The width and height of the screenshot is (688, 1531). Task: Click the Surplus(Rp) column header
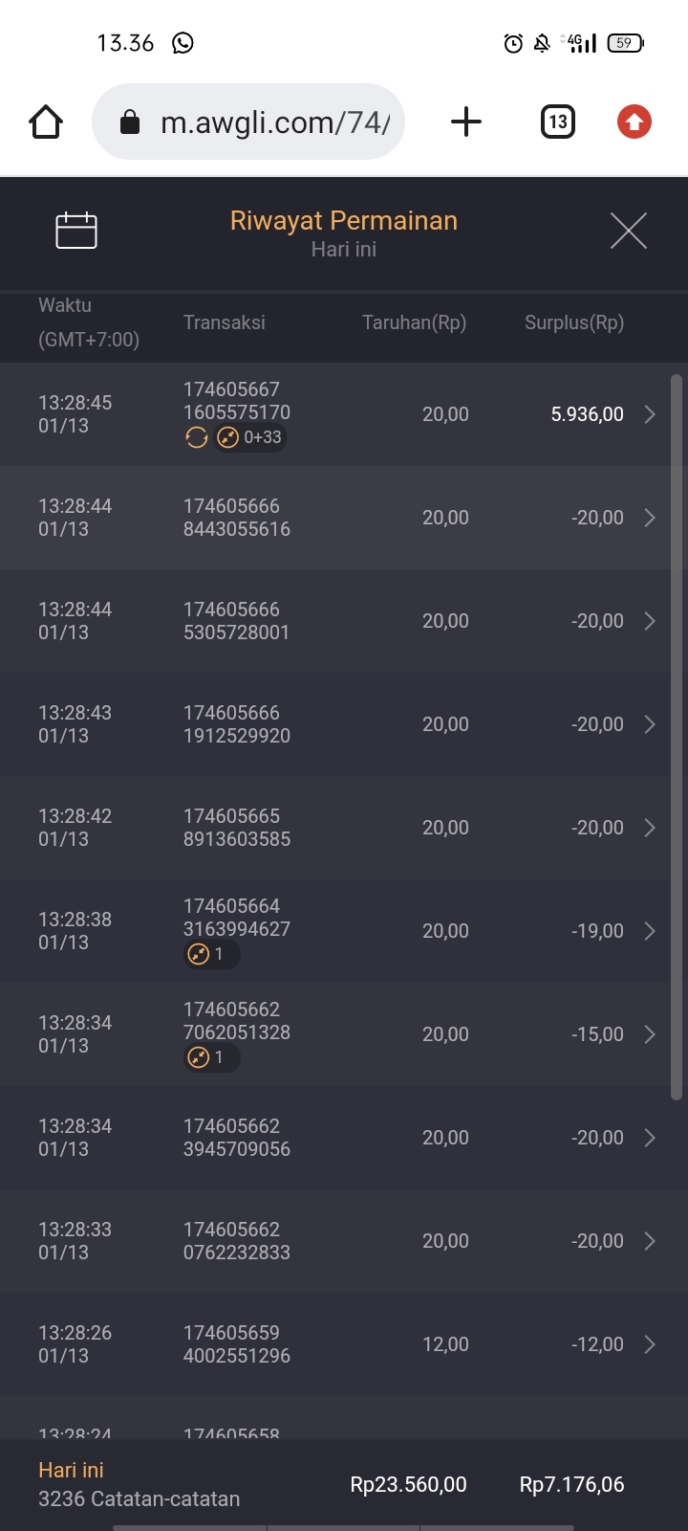click(573, 322)
